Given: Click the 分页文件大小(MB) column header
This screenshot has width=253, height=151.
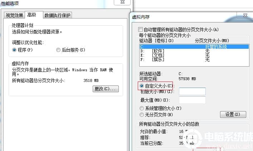Looking at the screenshot, I should point(212,41).
